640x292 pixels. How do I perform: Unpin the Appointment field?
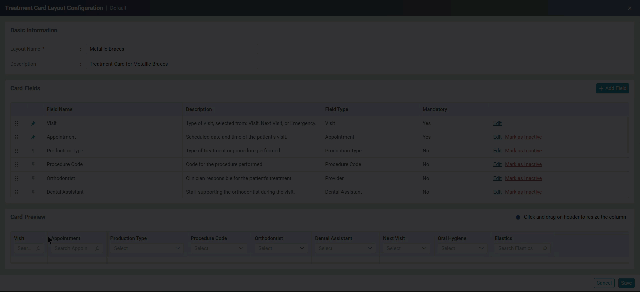33,137
